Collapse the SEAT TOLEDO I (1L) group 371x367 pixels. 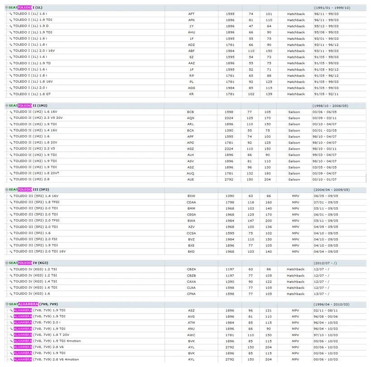[x=7, y=8]
